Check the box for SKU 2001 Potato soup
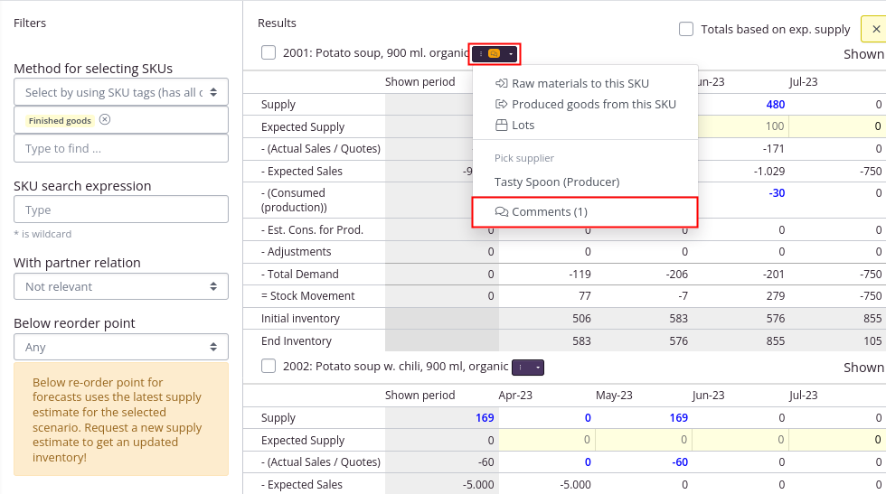Image resolution: width=886 pixels, height=494 pixels. [x=269, y=52]
